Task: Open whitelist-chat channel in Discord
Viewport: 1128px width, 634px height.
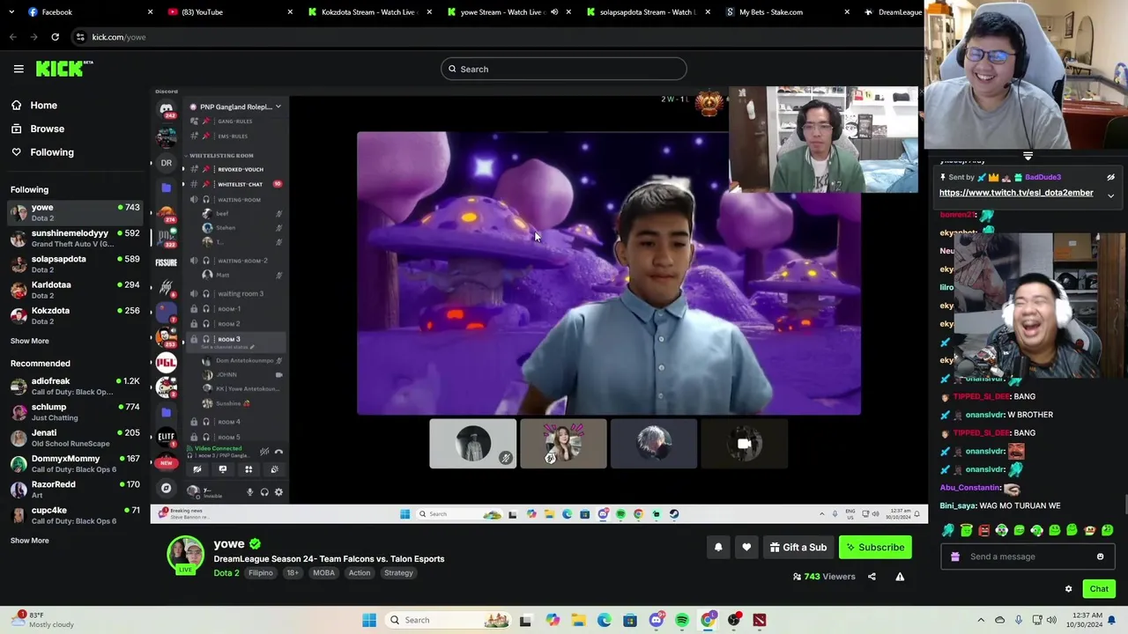Action: point(240,185)
